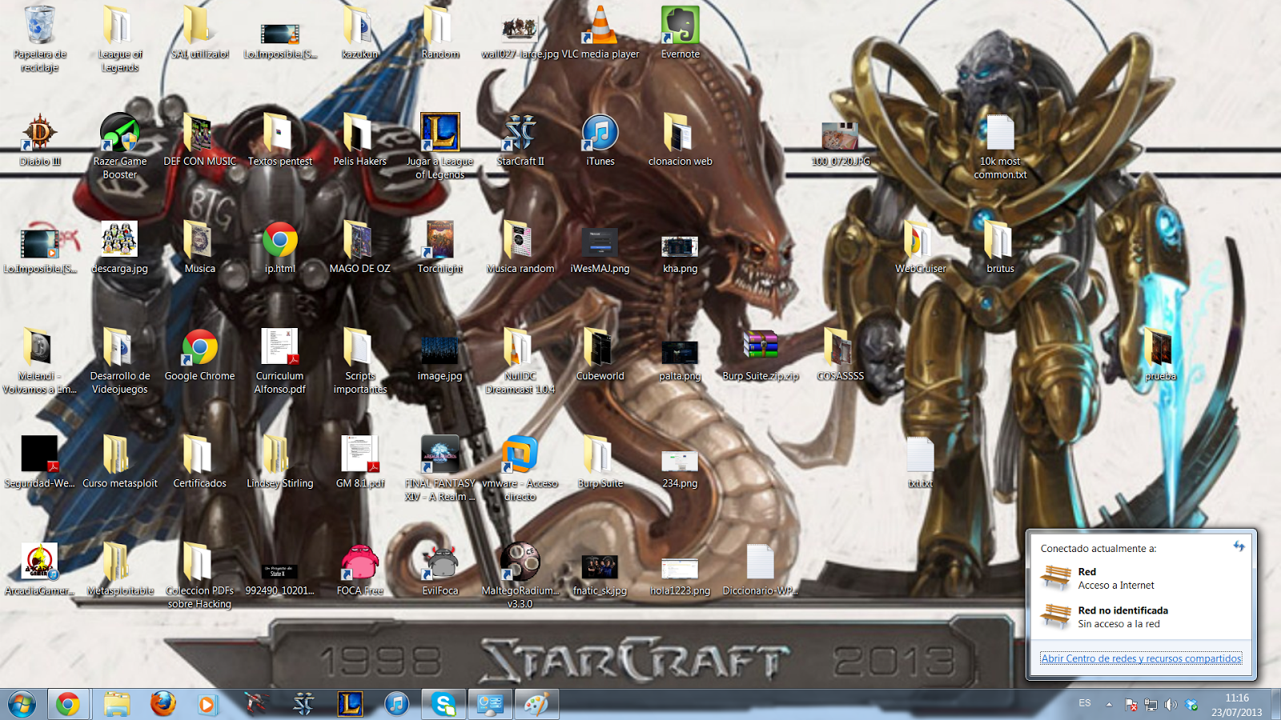This screenshot has width=1281, height=720.
Task: Open the NullDC Dreamcast 1.0.4 folder
Action: tap(520, 360)
